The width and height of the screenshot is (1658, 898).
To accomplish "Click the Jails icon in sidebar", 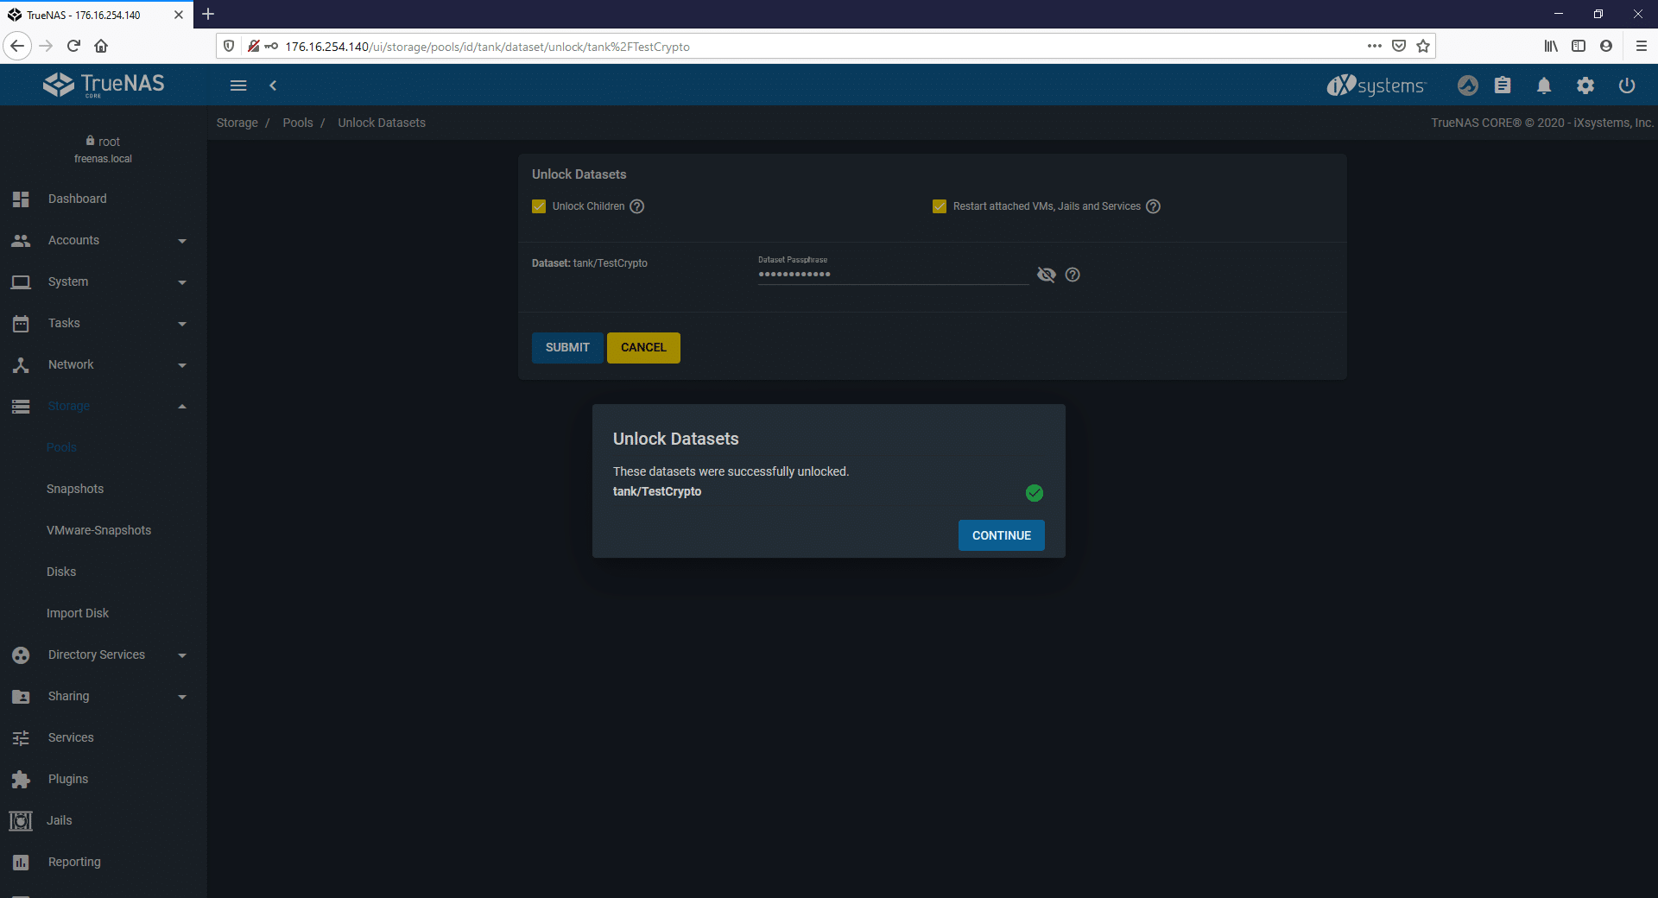I will point(21,821).
